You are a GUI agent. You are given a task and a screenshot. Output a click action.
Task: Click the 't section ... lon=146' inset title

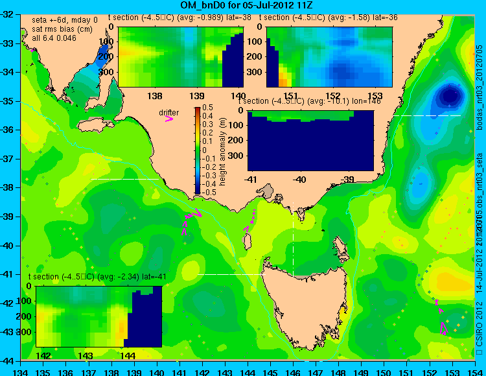click(x=309, y=101)
